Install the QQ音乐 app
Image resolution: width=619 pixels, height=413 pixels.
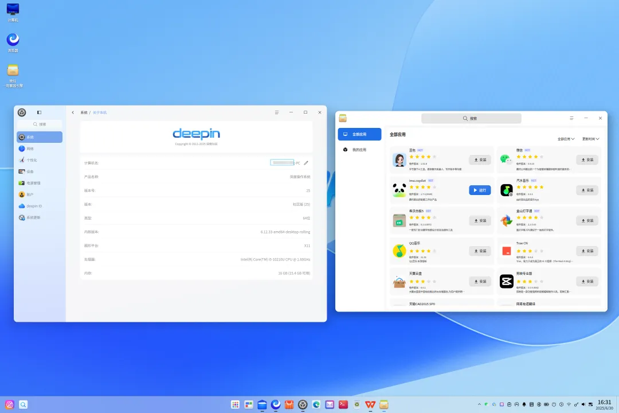click(480, 251)
